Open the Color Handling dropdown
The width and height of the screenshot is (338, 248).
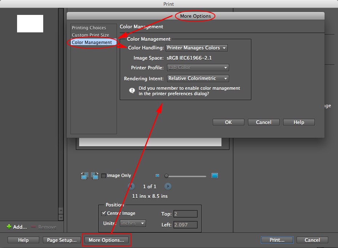[x=196, y=48]
